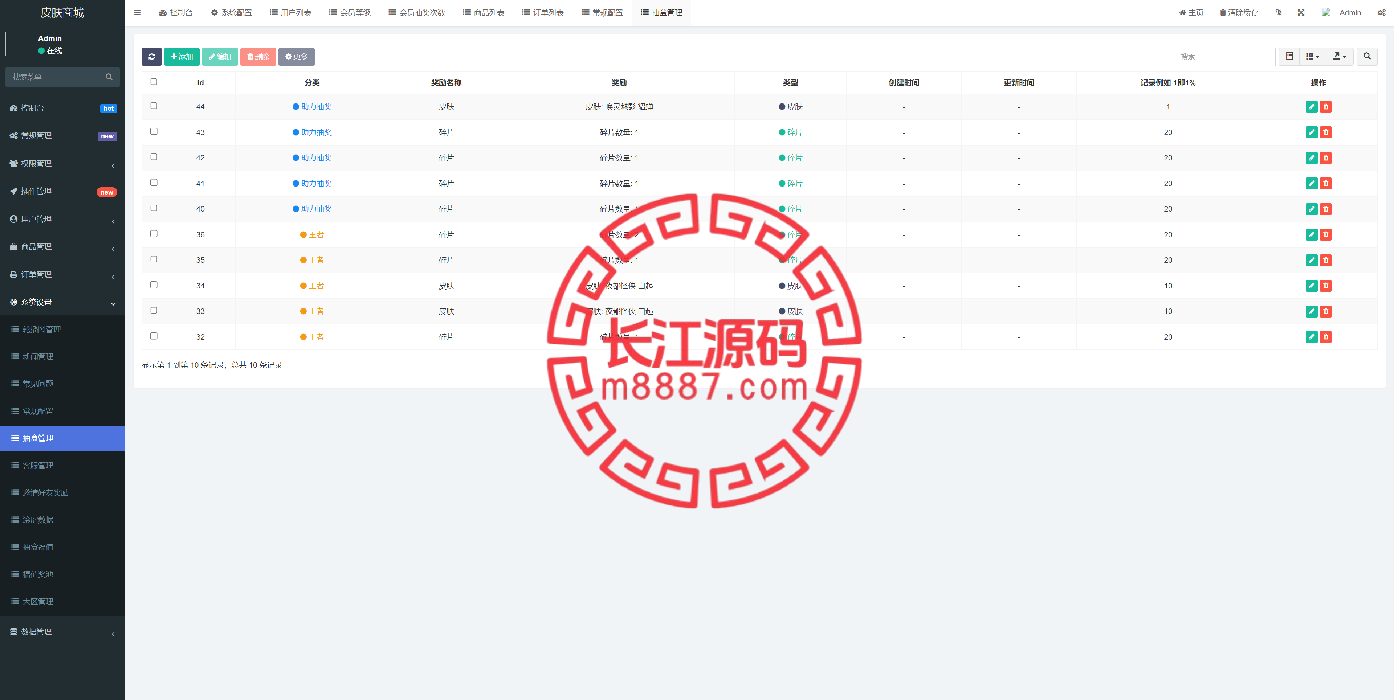The width and height of the screenshot is (1394, 700).
Task: Click the 添加 add button
Action: [x=182, y=57]
